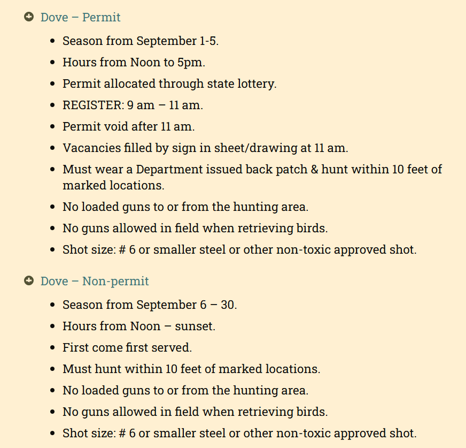Click 'No loaded guns' line under Dove – Permit
Screen dimensions: 466x448
pyautogui.click(x=185, y=207)
